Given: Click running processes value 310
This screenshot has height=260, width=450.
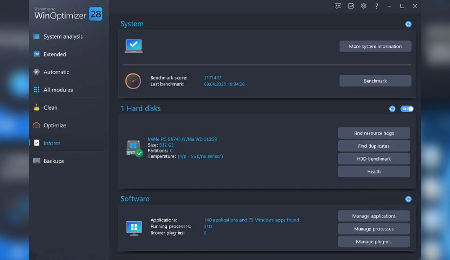Looking at the screenshot, I should (208, 227).
